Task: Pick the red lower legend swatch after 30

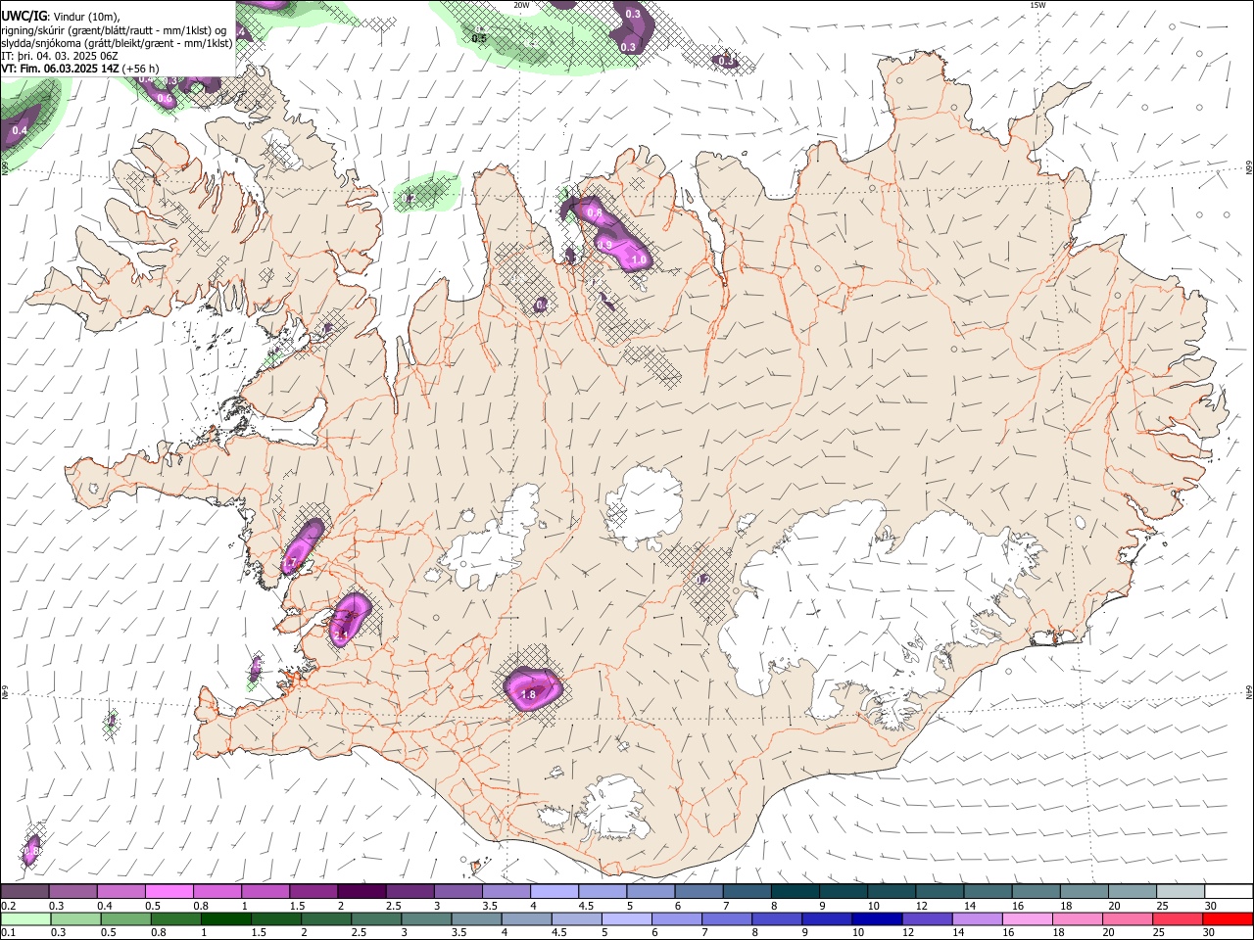Action: (1229, 919)
